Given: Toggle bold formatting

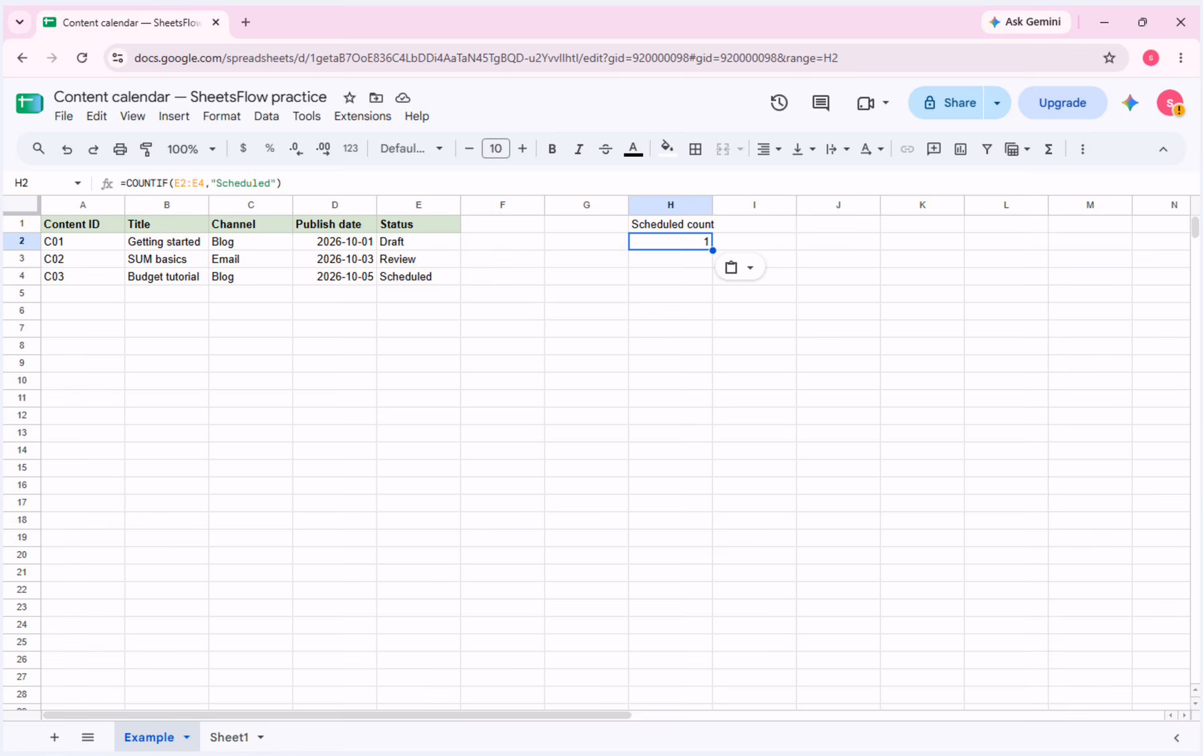Looking at the screenshot, I should (x=552, y=149).
